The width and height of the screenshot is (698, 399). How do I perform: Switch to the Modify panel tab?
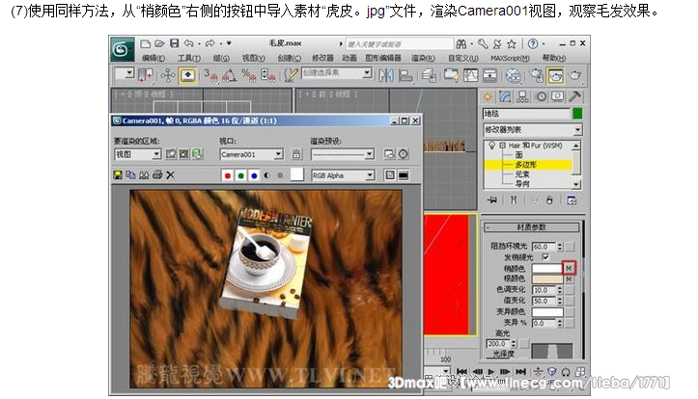point(505,96)
